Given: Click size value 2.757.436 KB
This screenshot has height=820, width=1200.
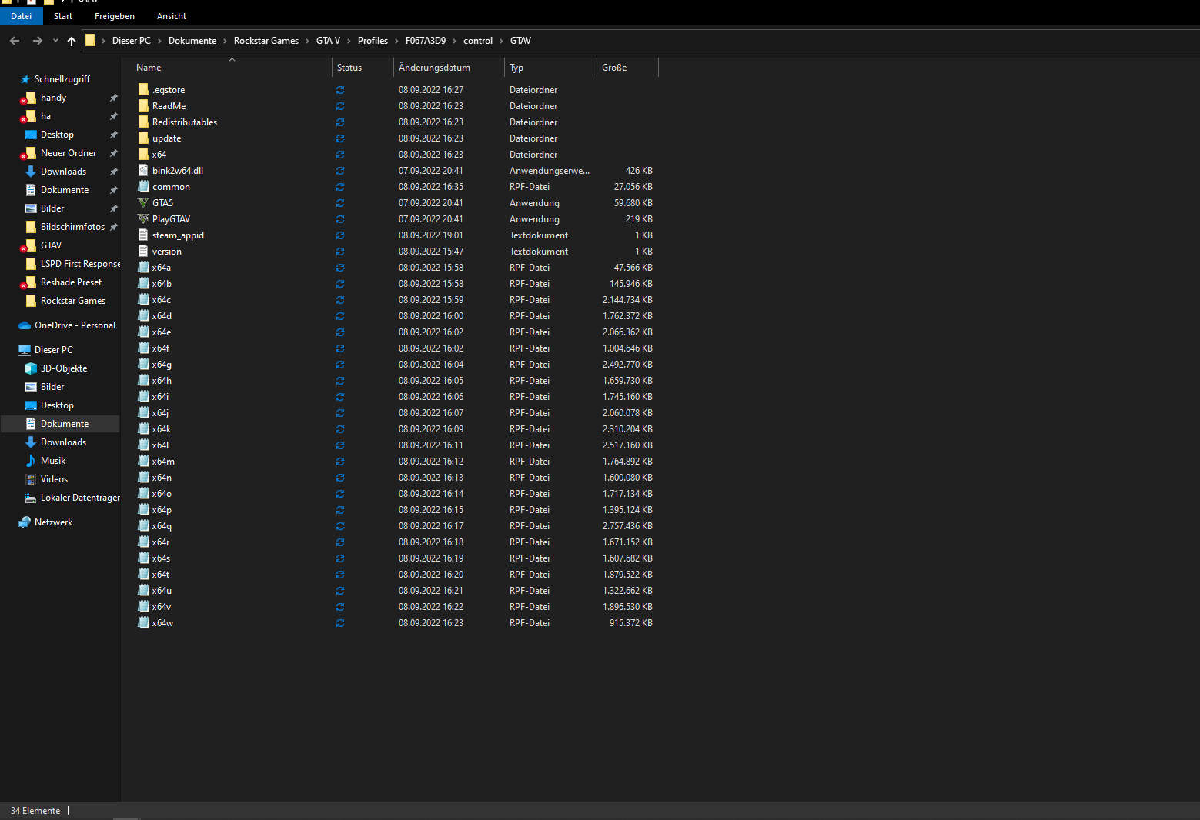Looking at the screenshot, I should click(627, 526).
